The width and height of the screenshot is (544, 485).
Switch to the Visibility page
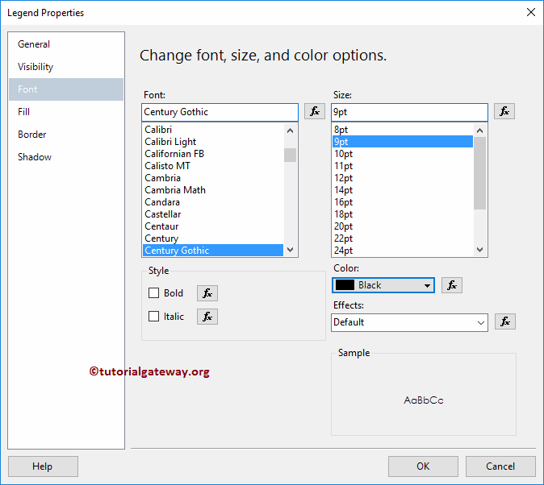(x=66, y=67)
